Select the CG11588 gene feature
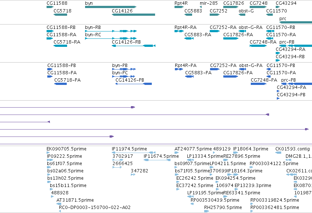The width and height of the screenshot is (312, 213). (50, 7)
